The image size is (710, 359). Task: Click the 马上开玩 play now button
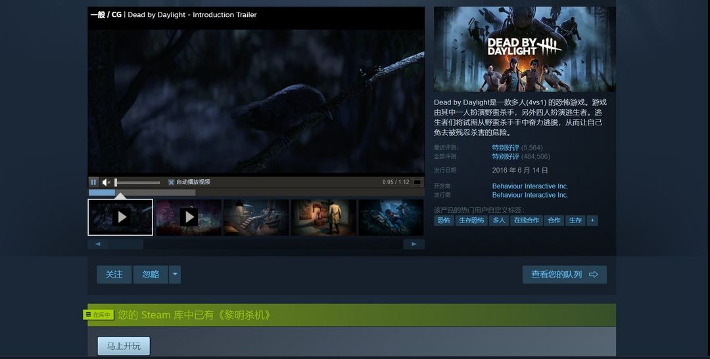pos(124,347)
